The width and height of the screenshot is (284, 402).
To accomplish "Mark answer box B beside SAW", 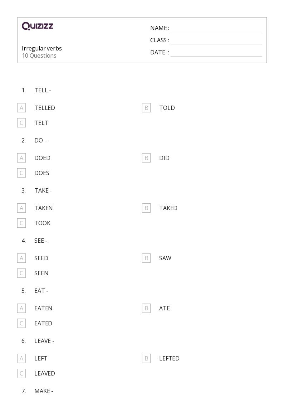I will click(x=146, y=258).
